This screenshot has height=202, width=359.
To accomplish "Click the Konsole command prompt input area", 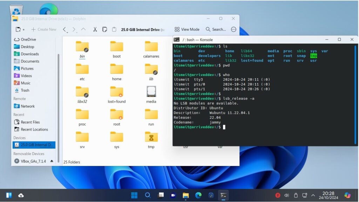I will [225, 127].
